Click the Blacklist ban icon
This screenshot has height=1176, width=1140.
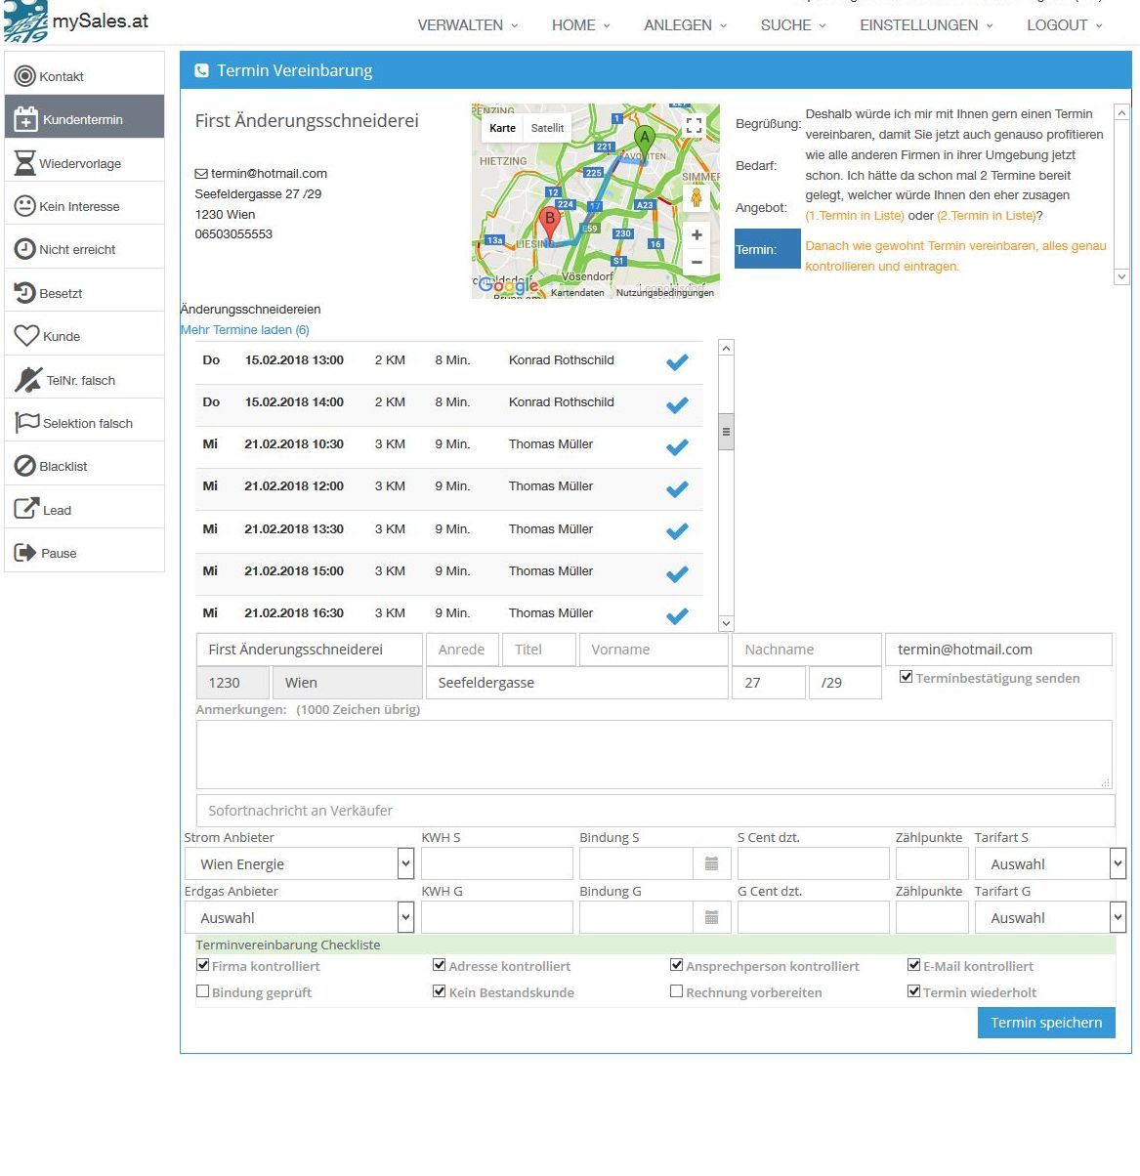pos(24,466)
